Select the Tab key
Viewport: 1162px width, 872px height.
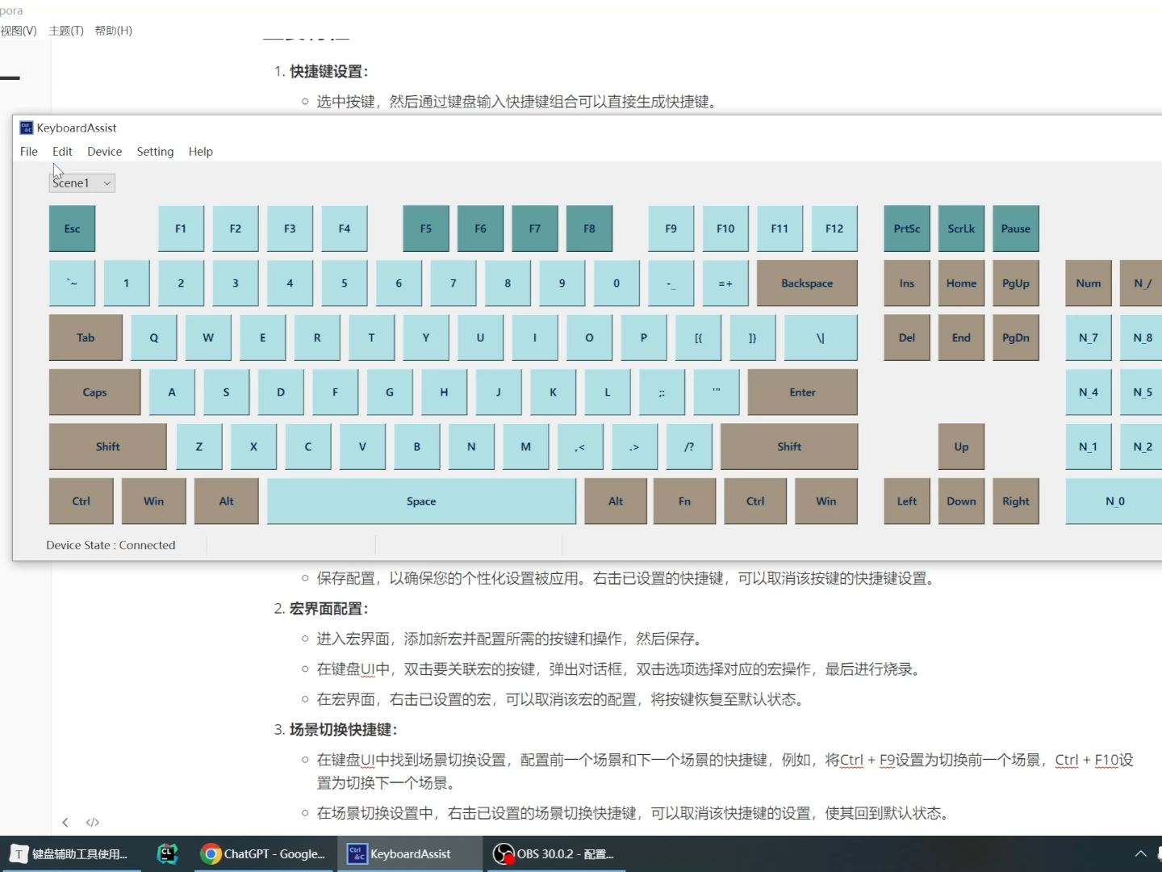[86, 337]
